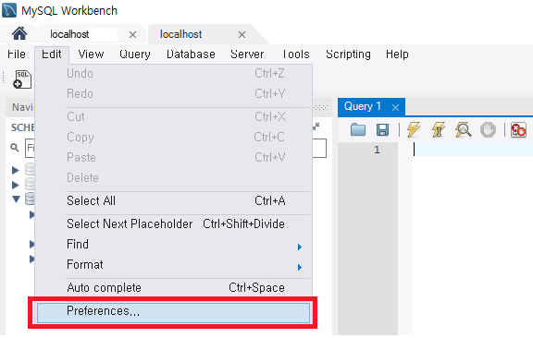Click into the SQL editor line 1
Screen dimensions: 533x338
point(473,150)
